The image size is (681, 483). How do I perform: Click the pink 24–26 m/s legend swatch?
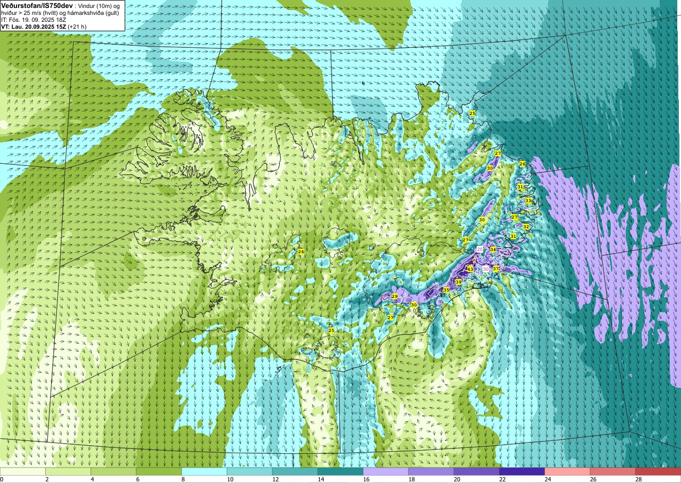point(567,471)
